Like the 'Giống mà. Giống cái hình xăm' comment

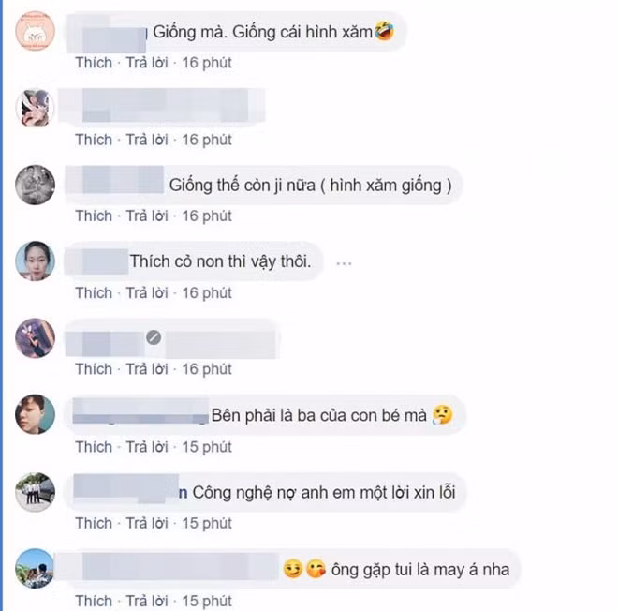(x=94, y=63)
